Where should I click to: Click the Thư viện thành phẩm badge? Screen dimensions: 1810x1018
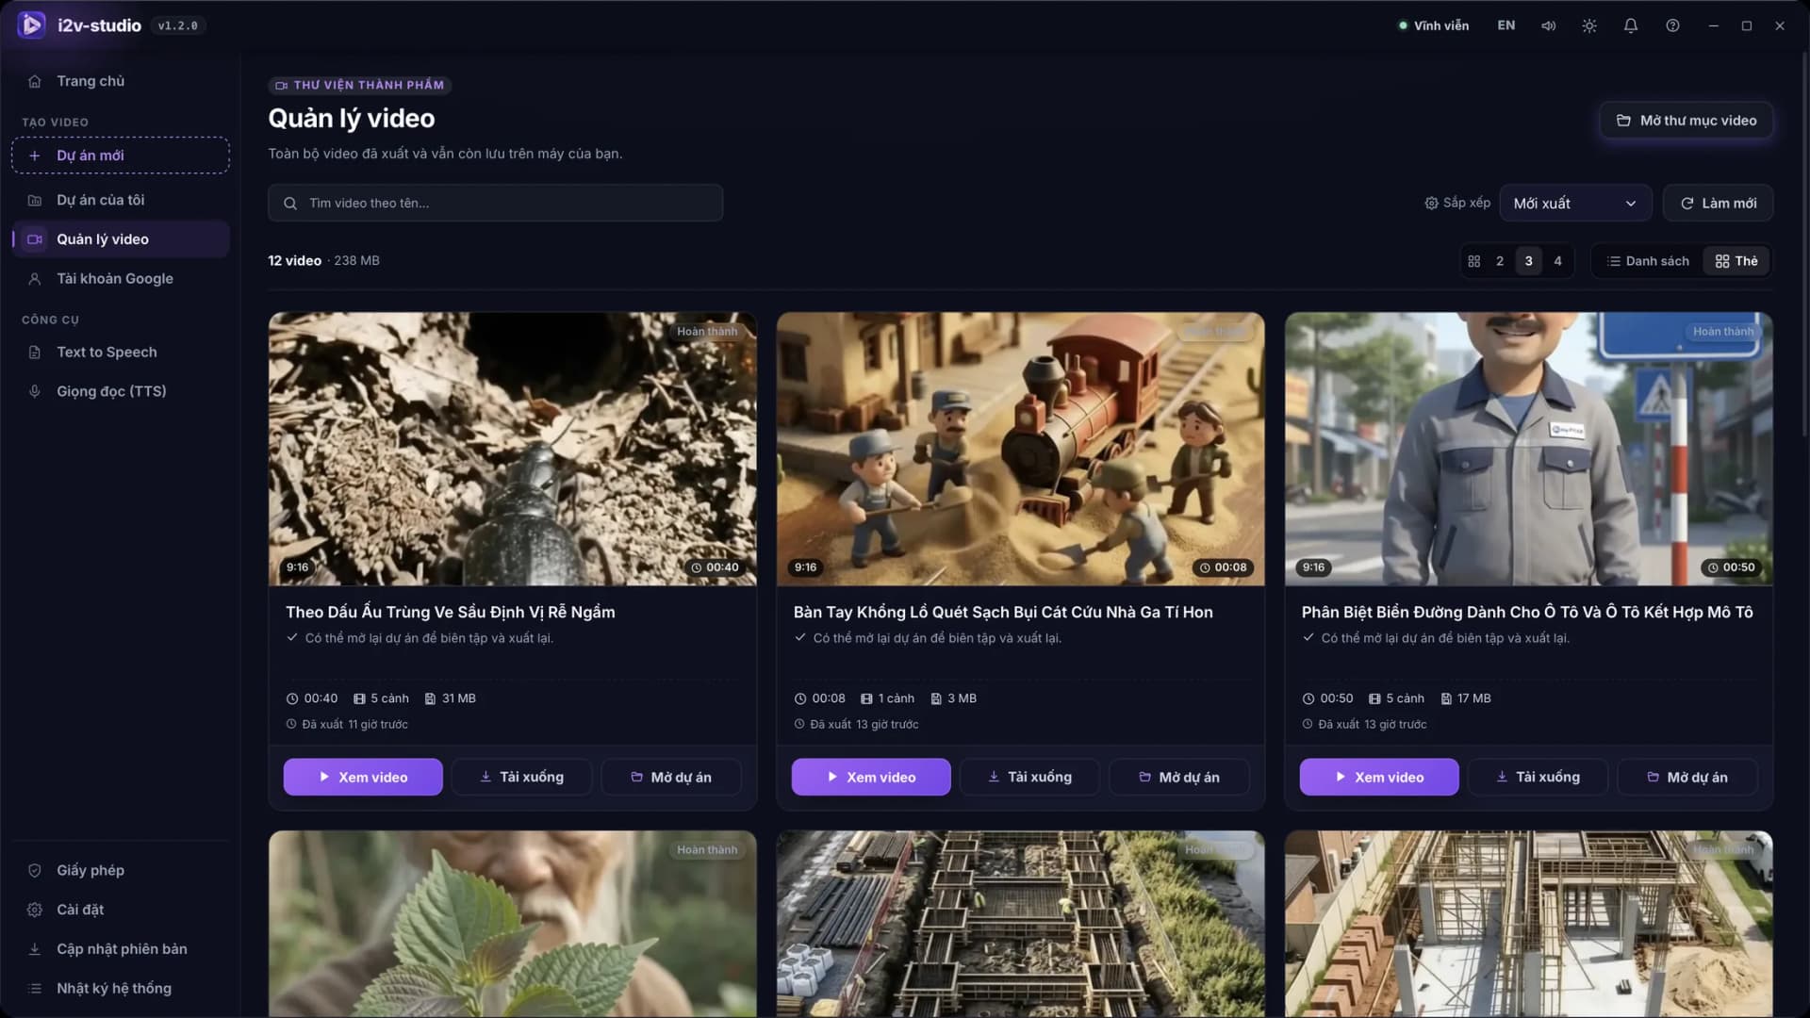click(x=360, y=85)
